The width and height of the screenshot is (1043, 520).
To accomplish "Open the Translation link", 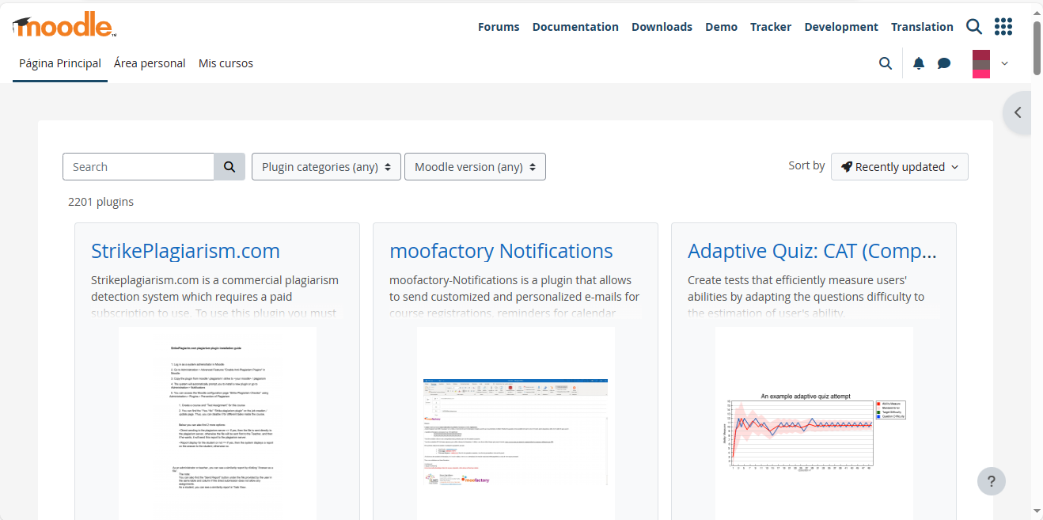I will click(x=922, y=27).
